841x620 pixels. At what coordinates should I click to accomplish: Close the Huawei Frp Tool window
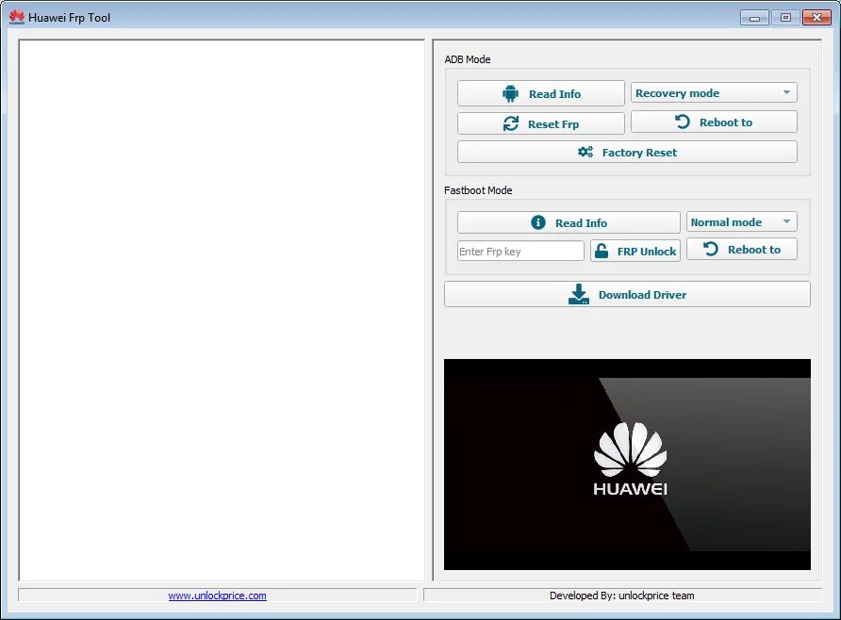click(x=816, y=18)
